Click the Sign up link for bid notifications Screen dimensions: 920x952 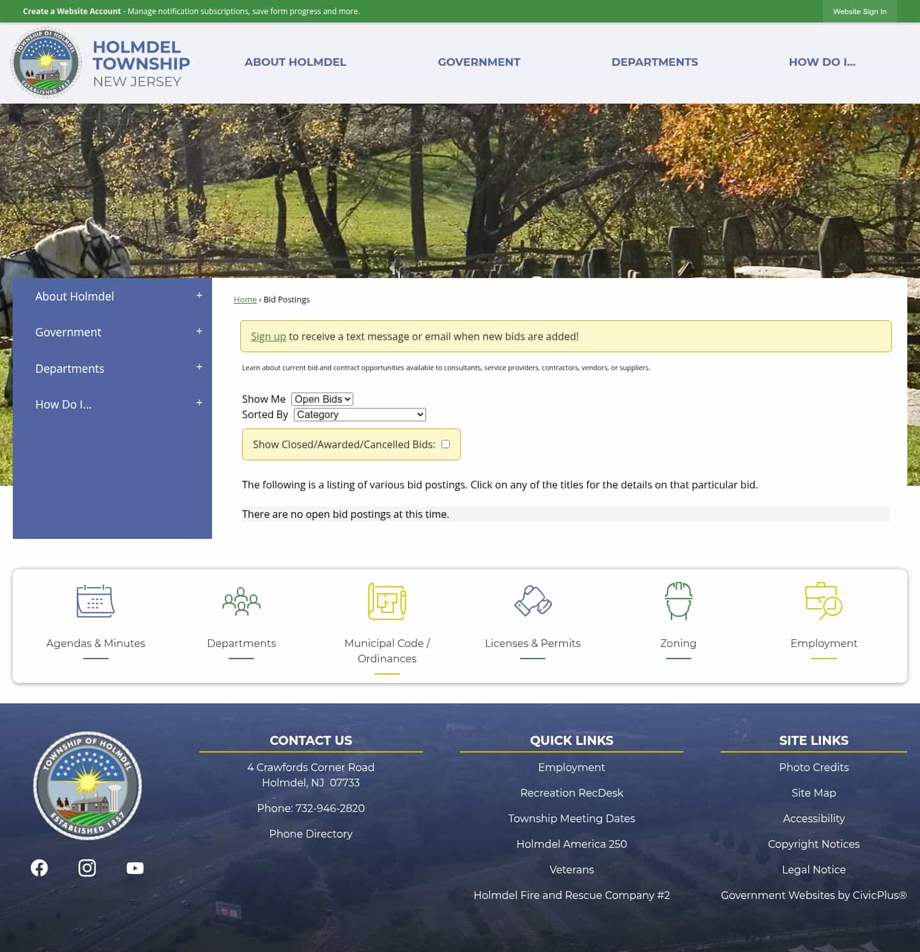(268, 336)
